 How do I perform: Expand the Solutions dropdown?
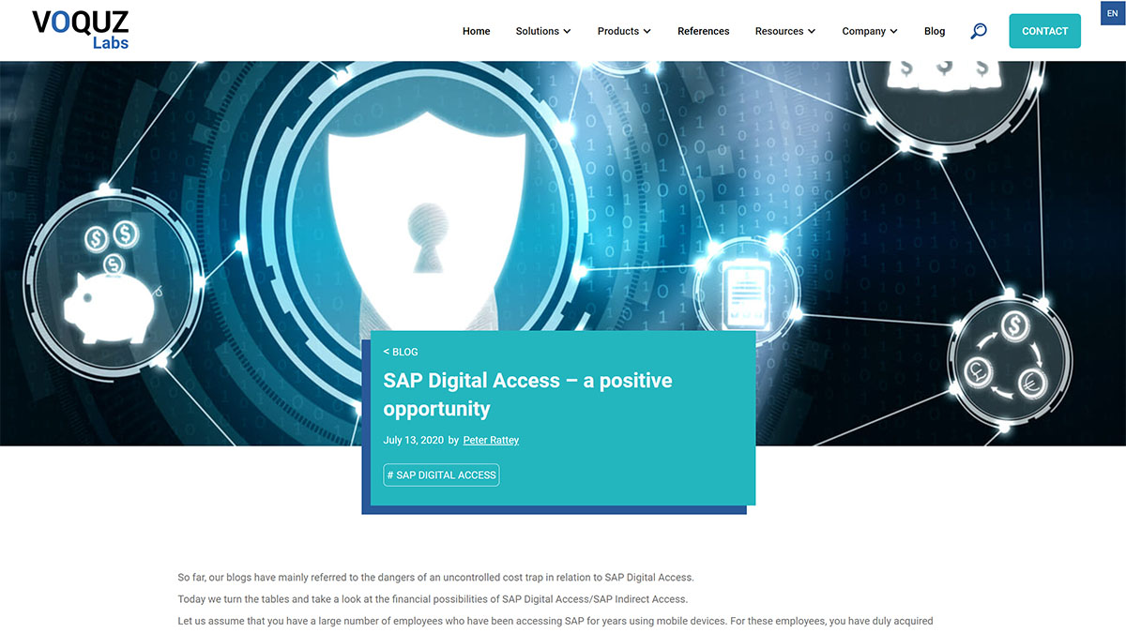537,31
